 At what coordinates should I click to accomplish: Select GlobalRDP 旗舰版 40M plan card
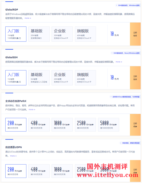85,34
